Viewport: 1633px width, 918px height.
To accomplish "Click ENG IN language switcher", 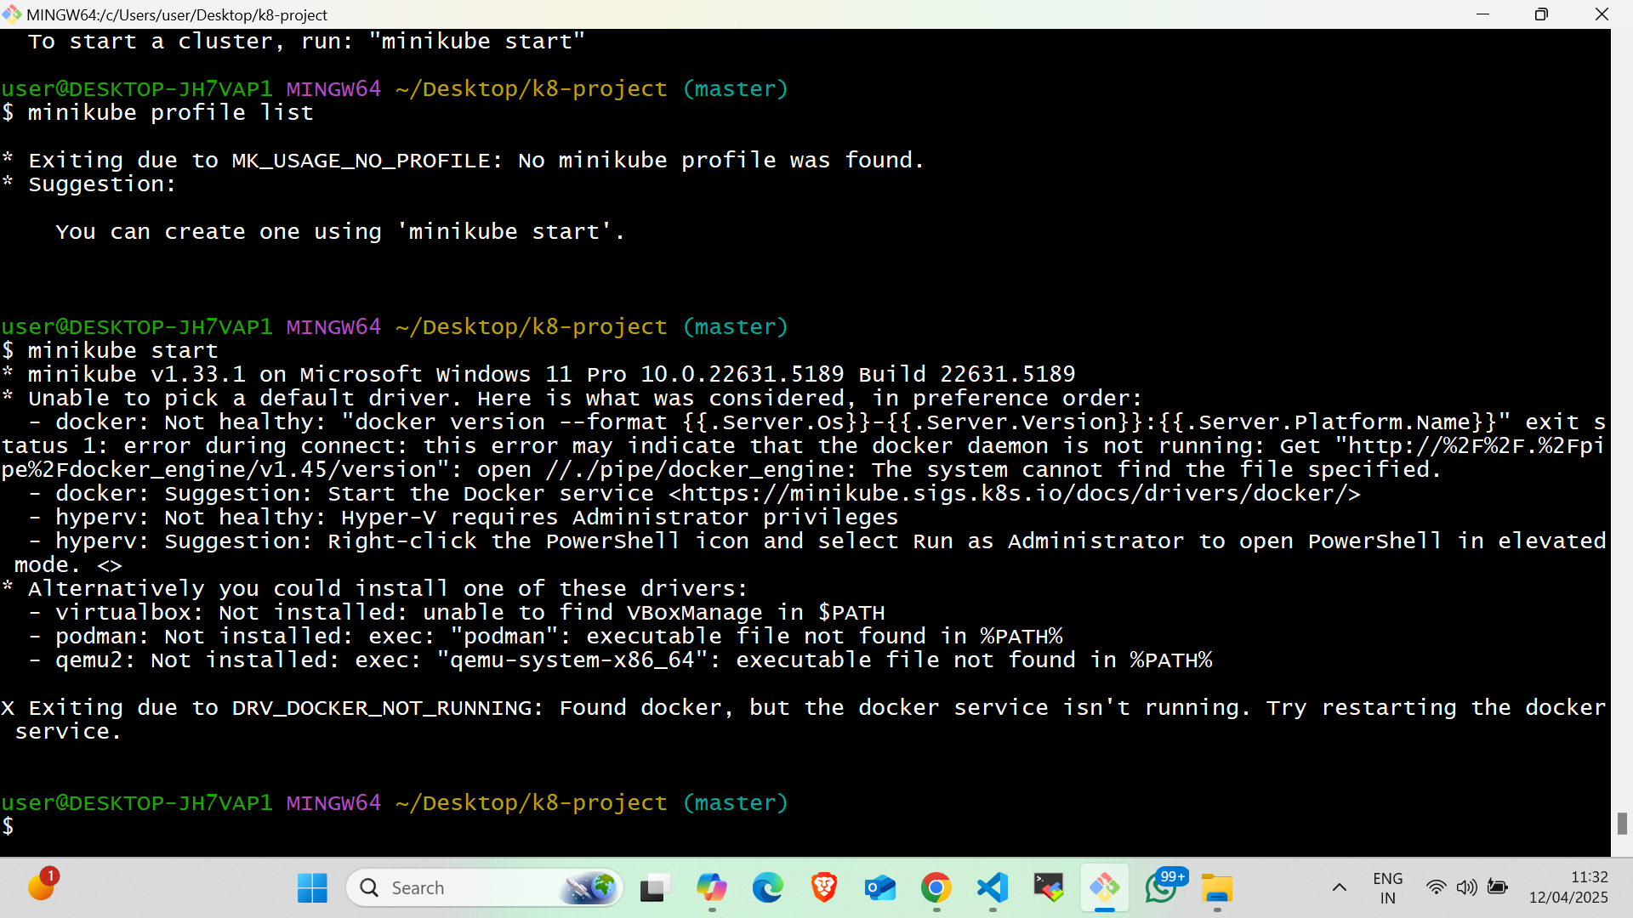I will (x=1387, y=888).
